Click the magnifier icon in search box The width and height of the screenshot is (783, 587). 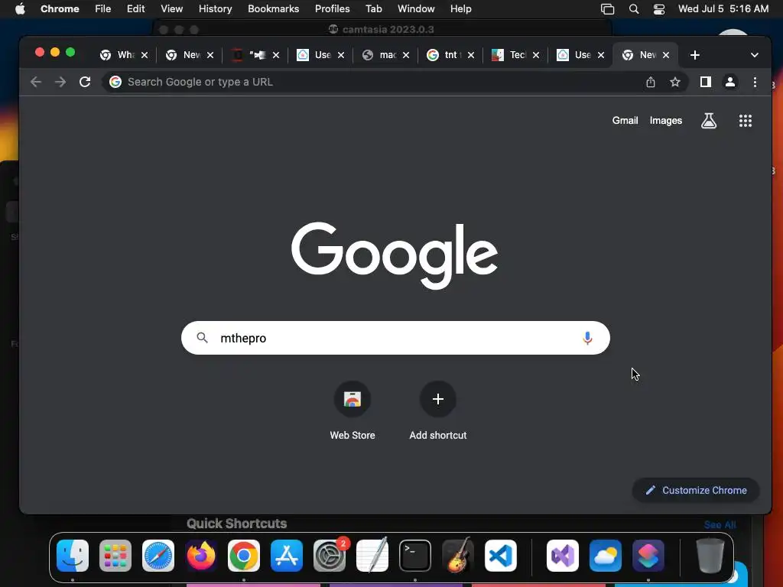coord(202,338)
